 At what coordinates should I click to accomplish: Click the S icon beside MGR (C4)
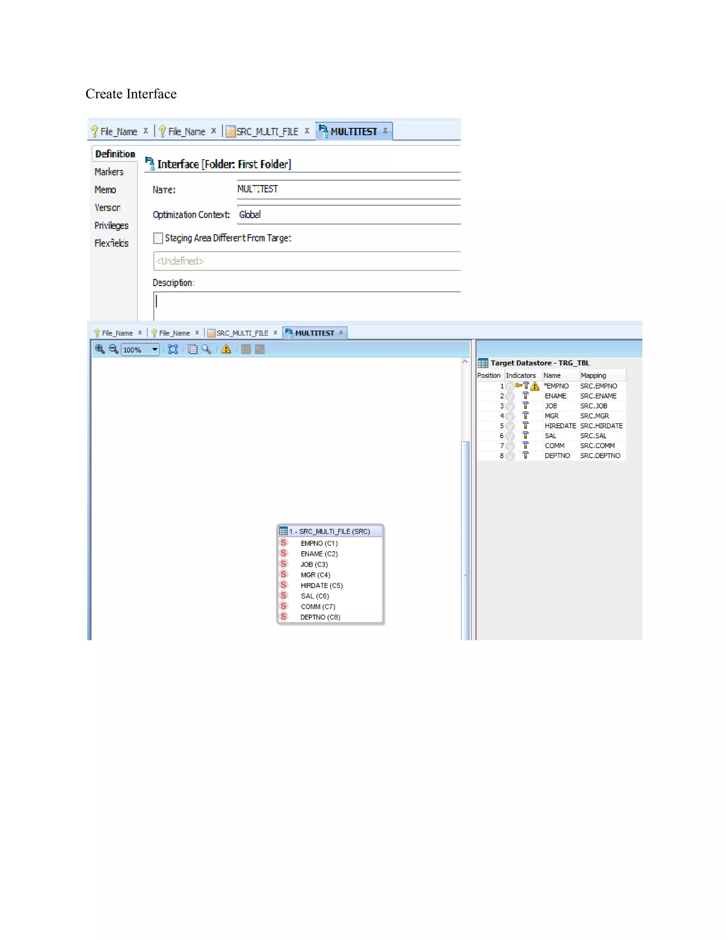tap(283, 574)
